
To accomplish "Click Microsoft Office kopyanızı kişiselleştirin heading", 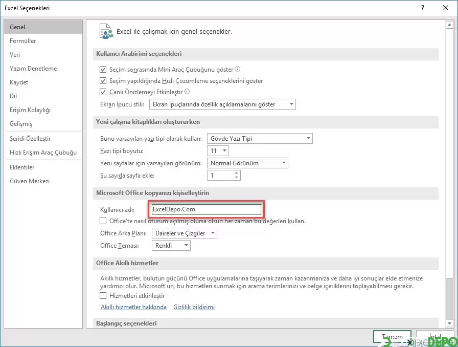I will pyautogui.click(x=152, y=193).
